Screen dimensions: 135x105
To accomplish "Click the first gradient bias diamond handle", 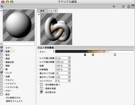I will click(89, 51).
